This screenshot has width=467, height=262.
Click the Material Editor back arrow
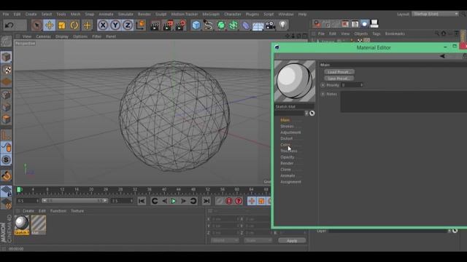pyautogui.click(x=443, y=56)
